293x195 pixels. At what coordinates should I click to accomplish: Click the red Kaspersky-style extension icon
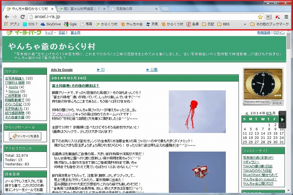(x=278, y=17)
